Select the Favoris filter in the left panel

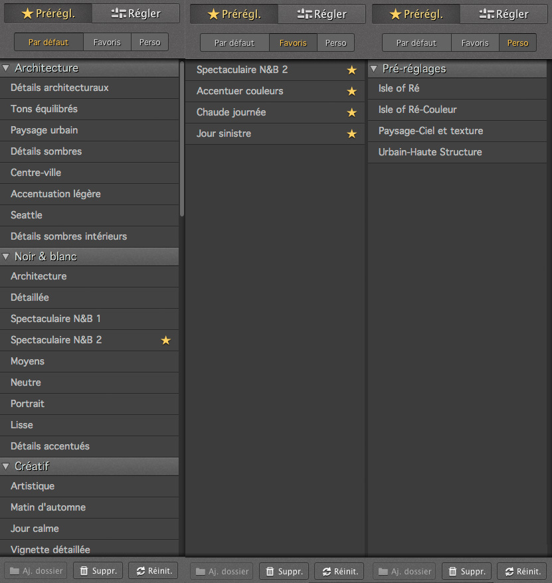[x=107, y=42]
